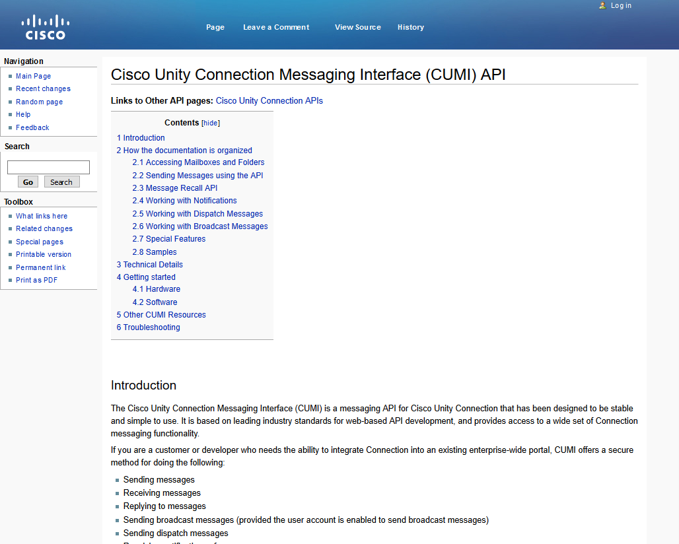Switch to the Page tab

tap(215, 27)
